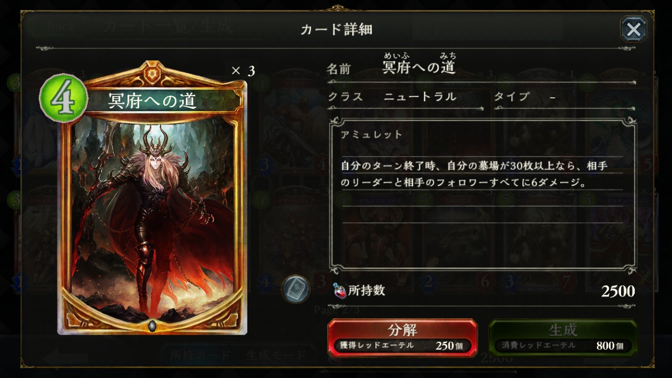Viewport: 672px width, 378px height.
Task: Click the 2500 red ether amount
Action: click(618, 291)
